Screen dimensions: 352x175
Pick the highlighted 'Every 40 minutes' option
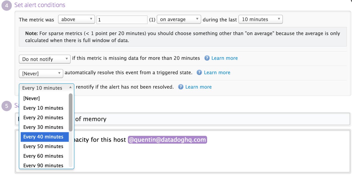[43, 137]
